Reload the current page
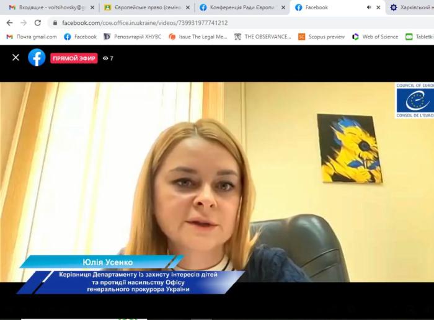 pyautogui.click(x=38, y=23)
